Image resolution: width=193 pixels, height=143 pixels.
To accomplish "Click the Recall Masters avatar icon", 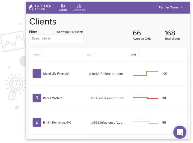I will tap(37, 98).
